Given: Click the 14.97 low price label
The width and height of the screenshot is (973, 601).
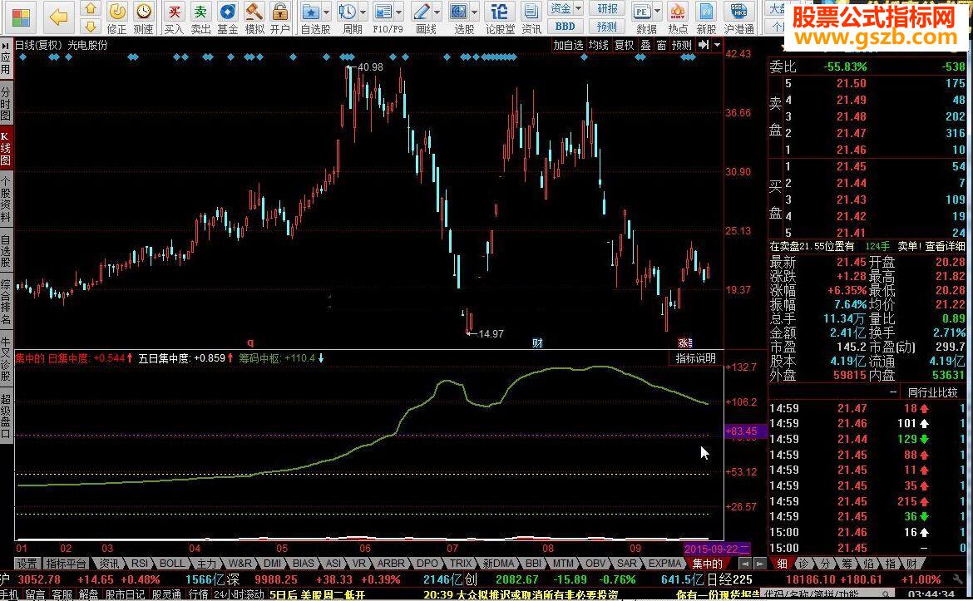Looking at the screenshot, I should click(491, 333).
